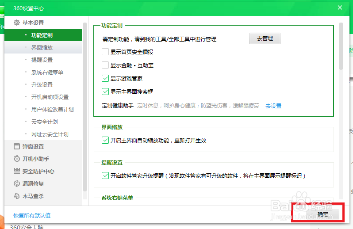Select 功能定制 in the sidebar

click(43, 35)
